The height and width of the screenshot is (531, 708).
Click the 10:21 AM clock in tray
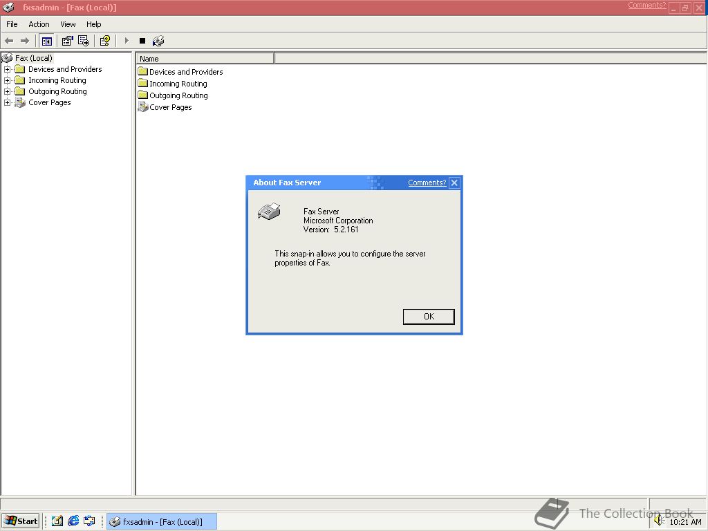(685, 521)
